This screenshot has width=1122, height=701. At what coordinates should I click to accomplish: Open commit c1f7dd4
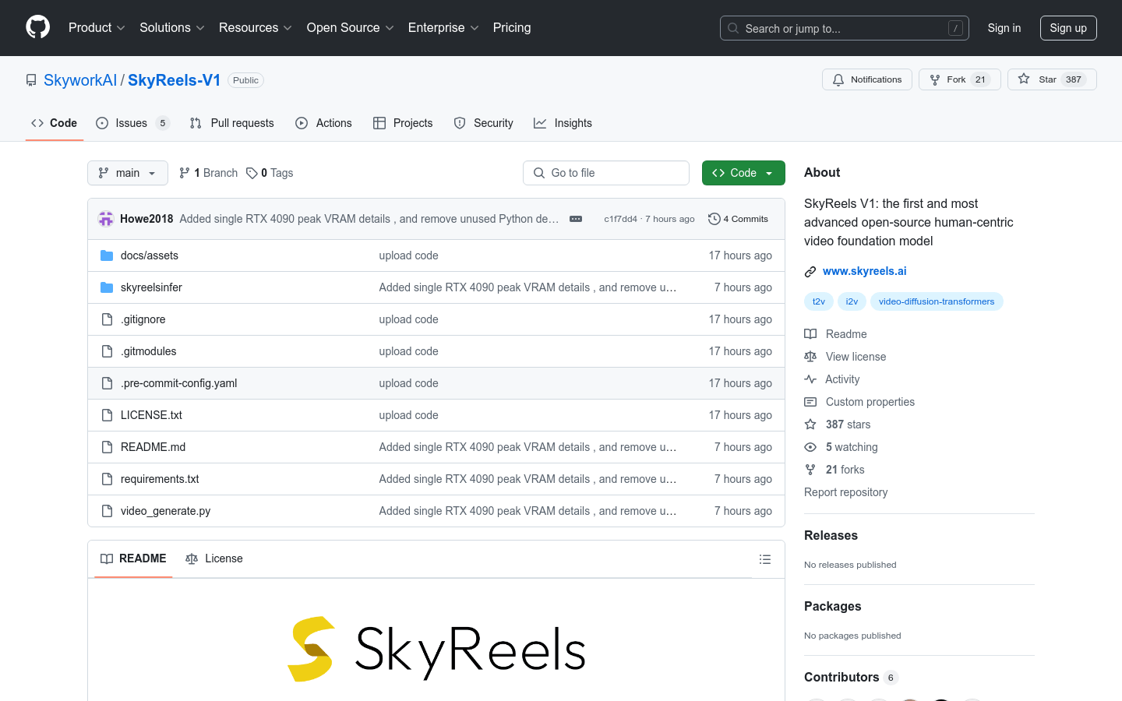click(620, 219)
